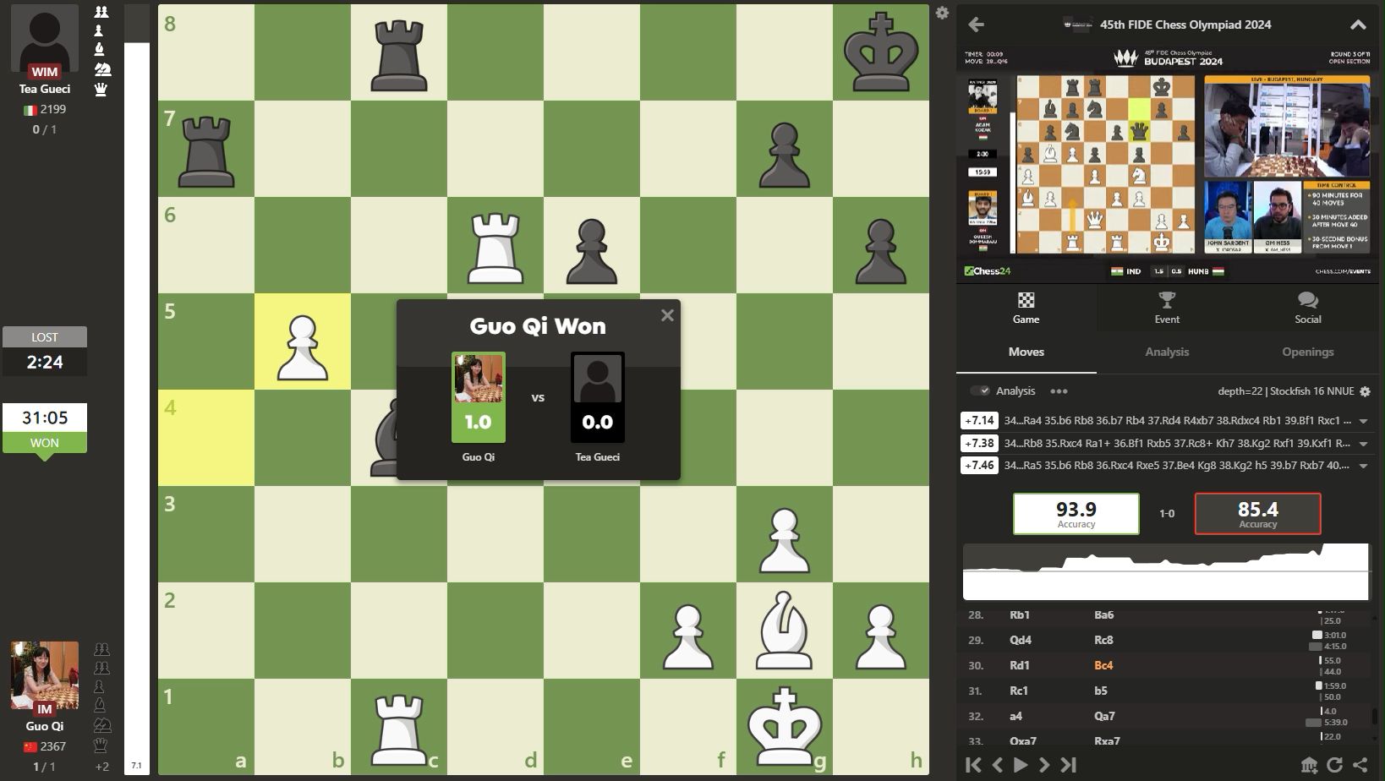Click the 93.9 Accuracy box
Screen dimensions: 1385x781
[1076, 514]
